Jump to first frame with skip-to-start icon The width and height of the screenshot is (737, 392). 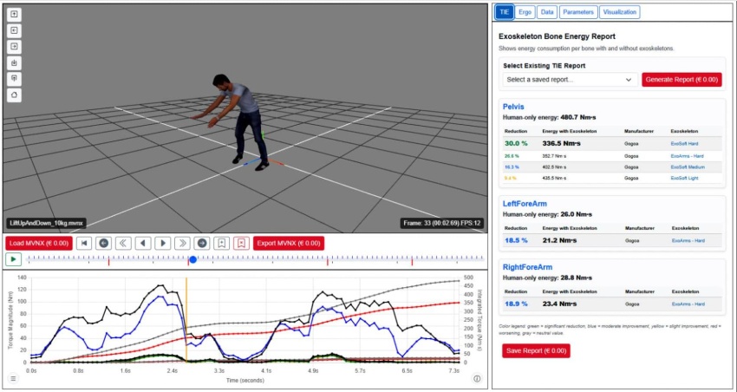(x=84, y=243)
